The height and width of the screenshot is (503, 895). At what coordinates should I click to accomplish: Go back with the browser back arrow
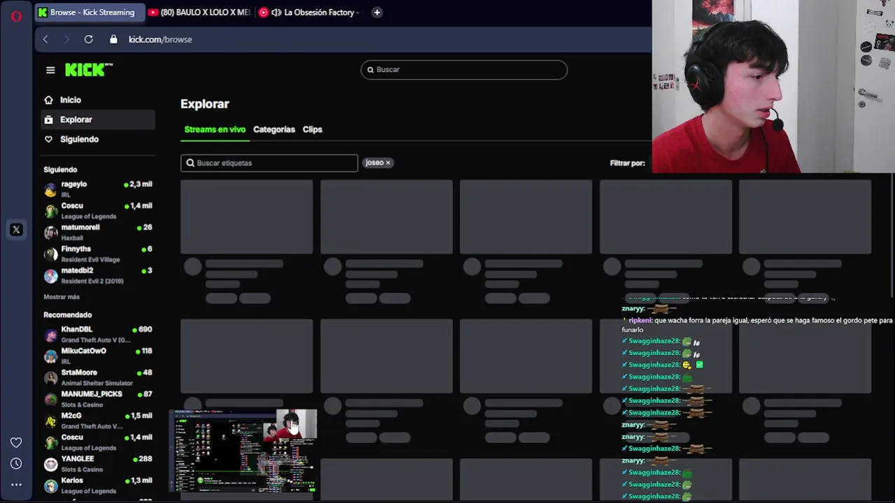[x=45, y=40]
